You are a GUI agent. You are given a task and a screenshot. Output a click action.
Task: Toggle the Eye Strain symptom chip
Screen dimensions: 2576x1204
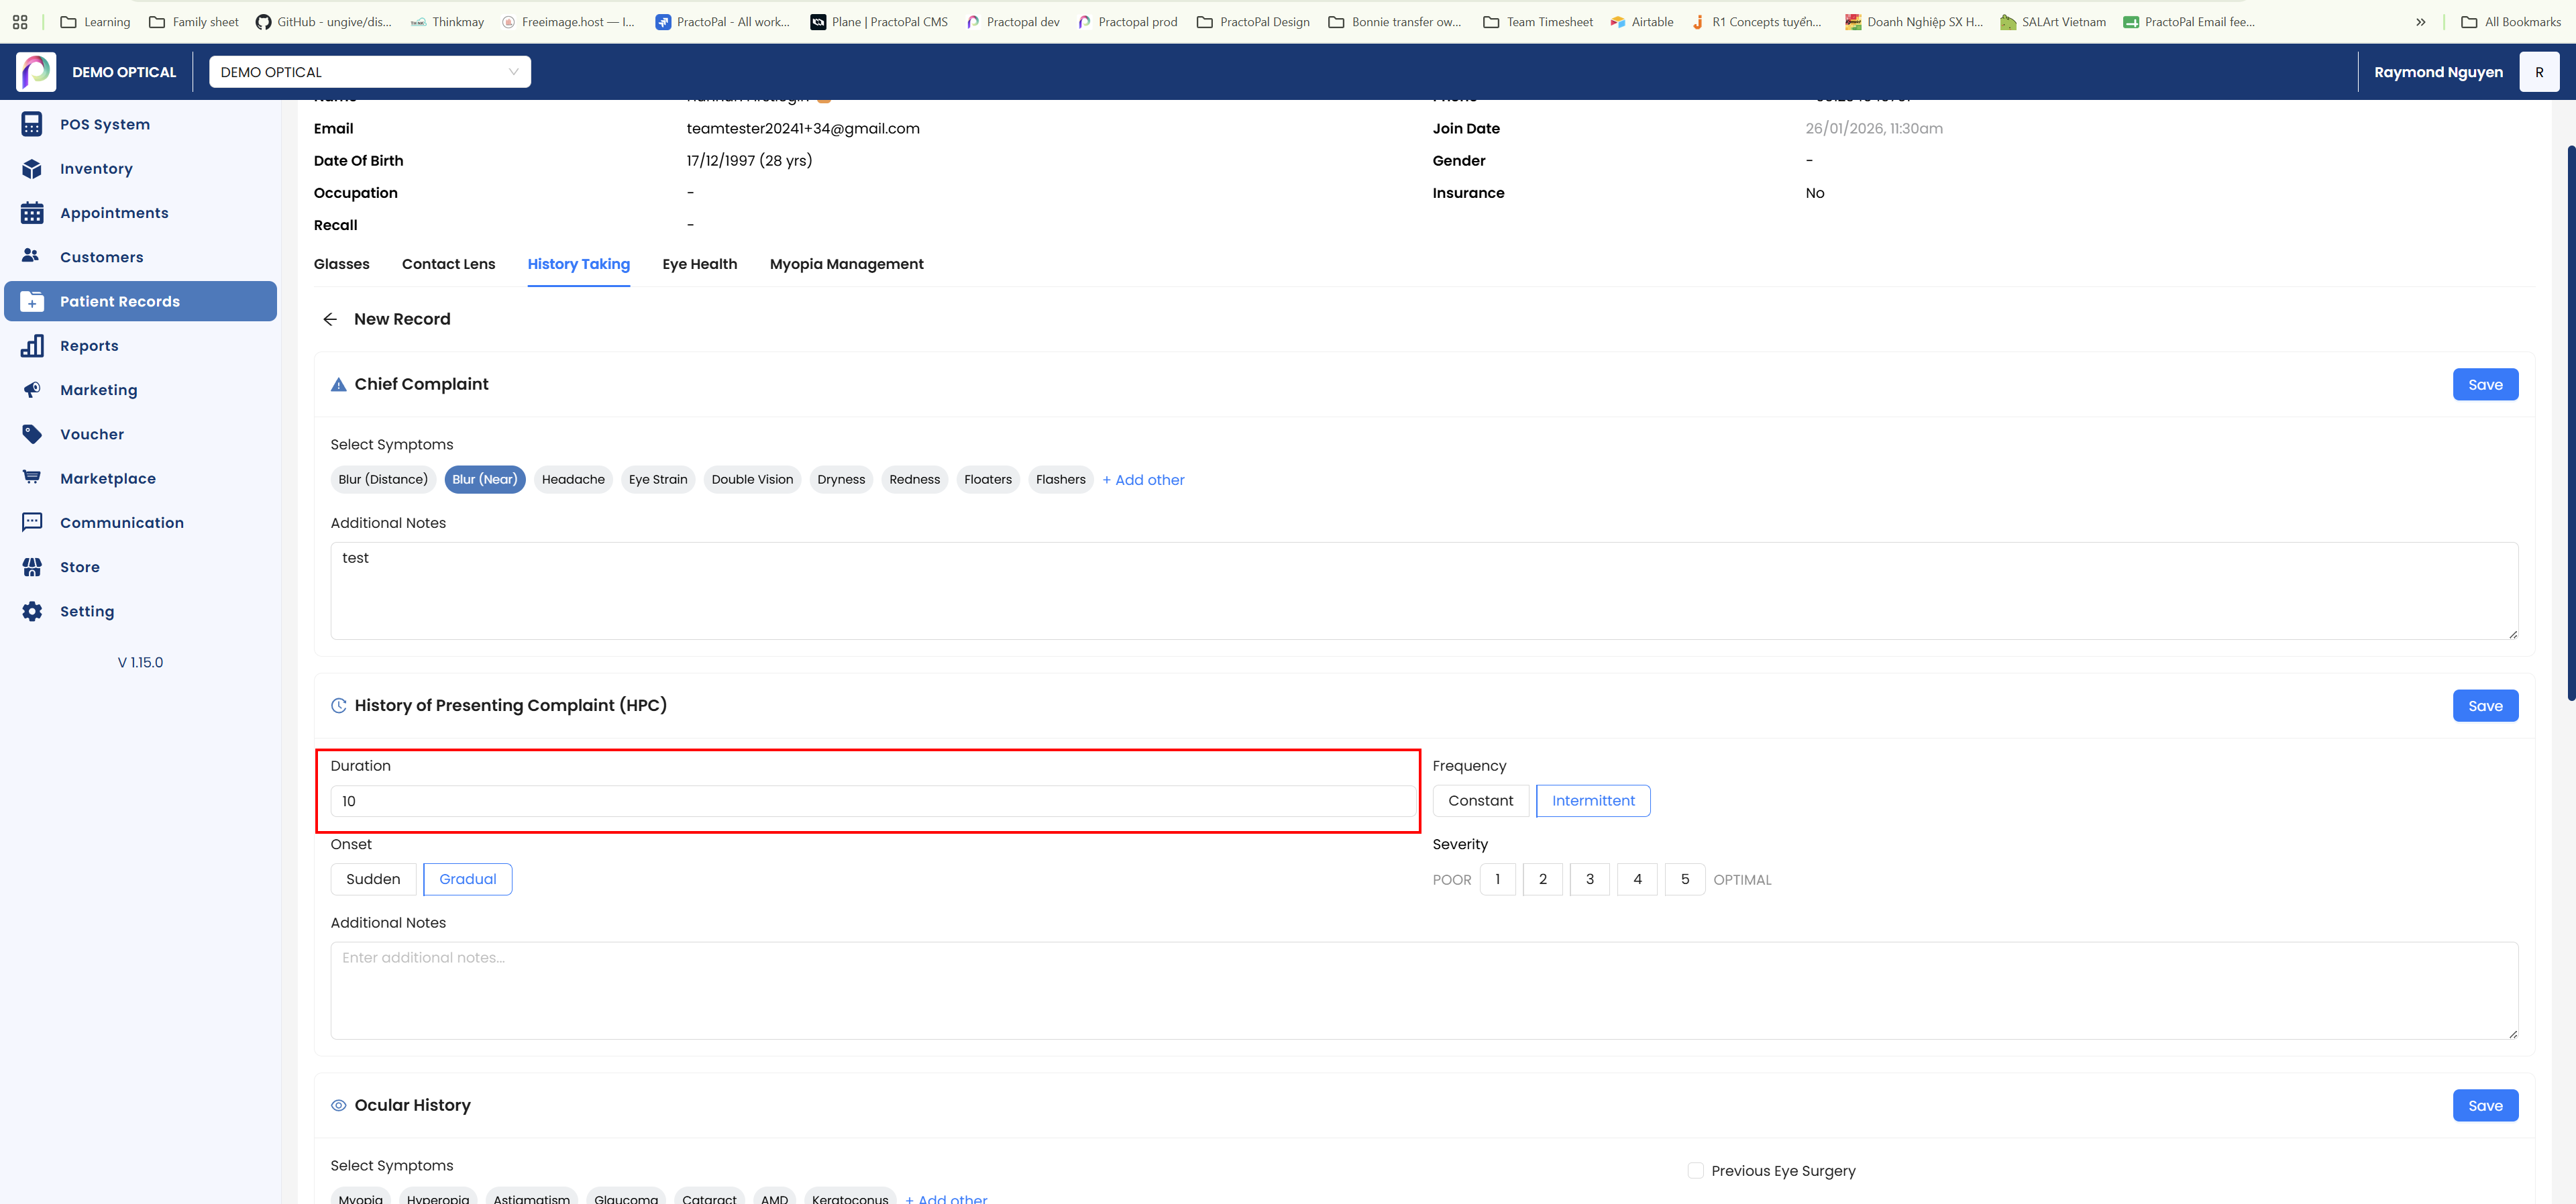pos(658,480)
